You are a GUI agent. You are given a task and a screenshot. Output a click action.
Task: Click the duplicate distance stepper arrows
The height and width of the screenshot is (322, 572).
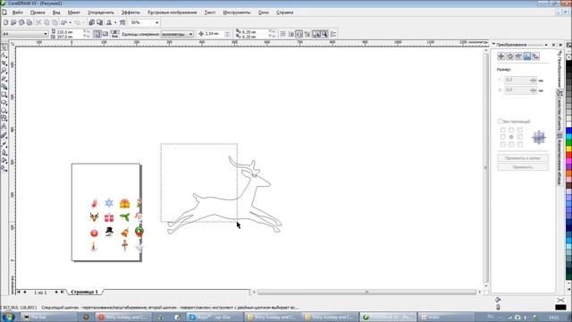pyautogui.click(x=272, y=34)
